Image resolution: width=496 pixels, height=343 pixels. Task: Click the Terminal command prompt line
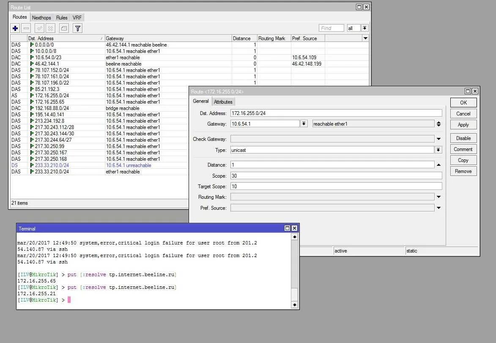[44, 300]
